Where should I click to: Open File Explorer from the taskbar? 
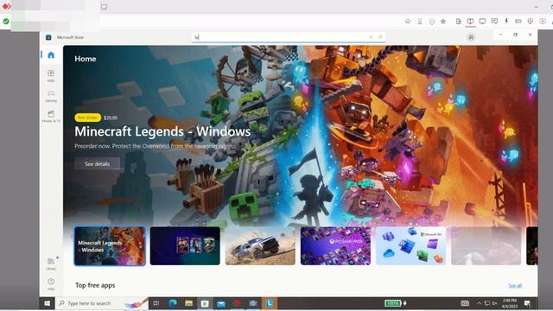[x=188, y=303]
